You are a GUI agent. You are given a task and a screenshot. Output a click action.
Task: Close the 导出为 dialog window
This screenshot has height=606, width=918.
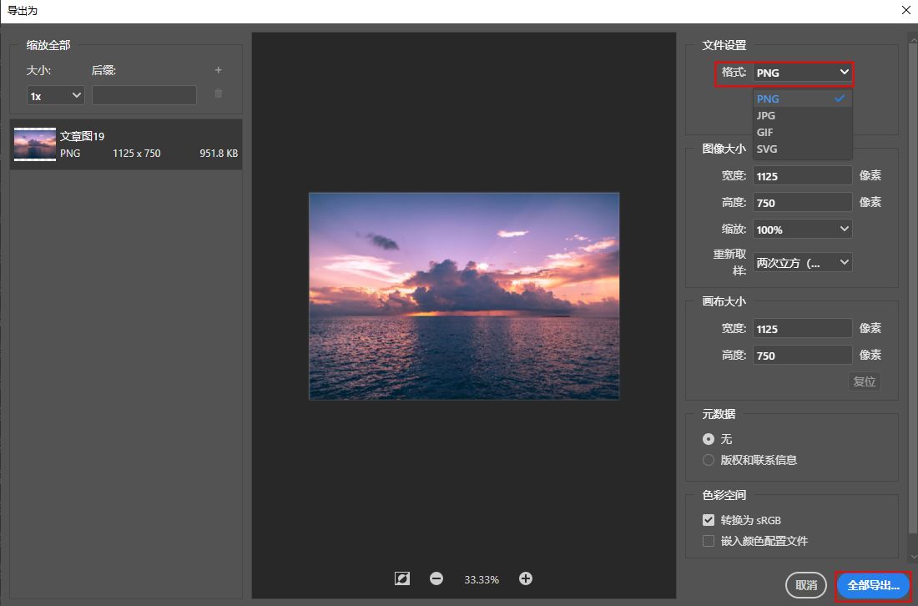click(x=905, y=11)
